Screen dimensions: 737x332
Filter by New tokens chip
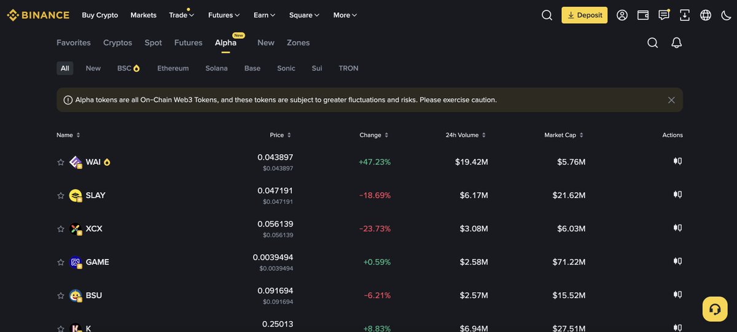[x=93, y=68]
